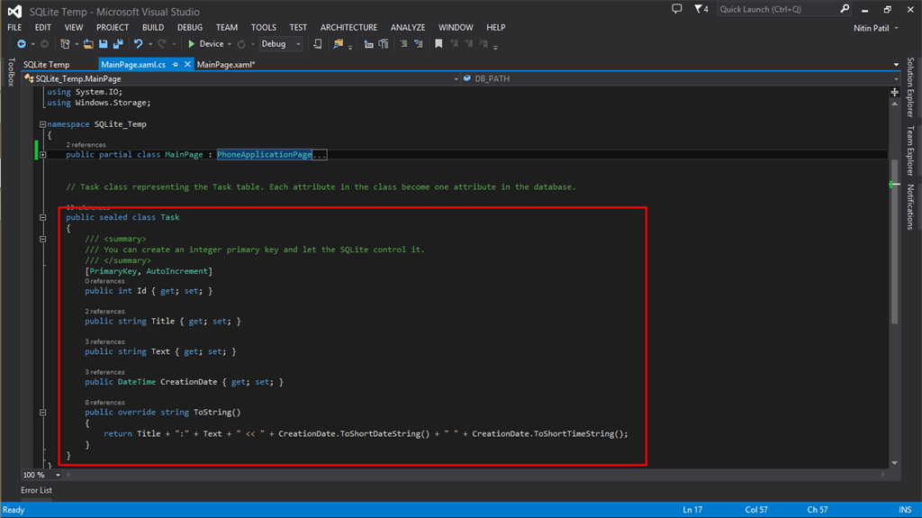Switch to the MainPage.xaml* tab
Screen dimensions: 922x518
coord(226,65)
